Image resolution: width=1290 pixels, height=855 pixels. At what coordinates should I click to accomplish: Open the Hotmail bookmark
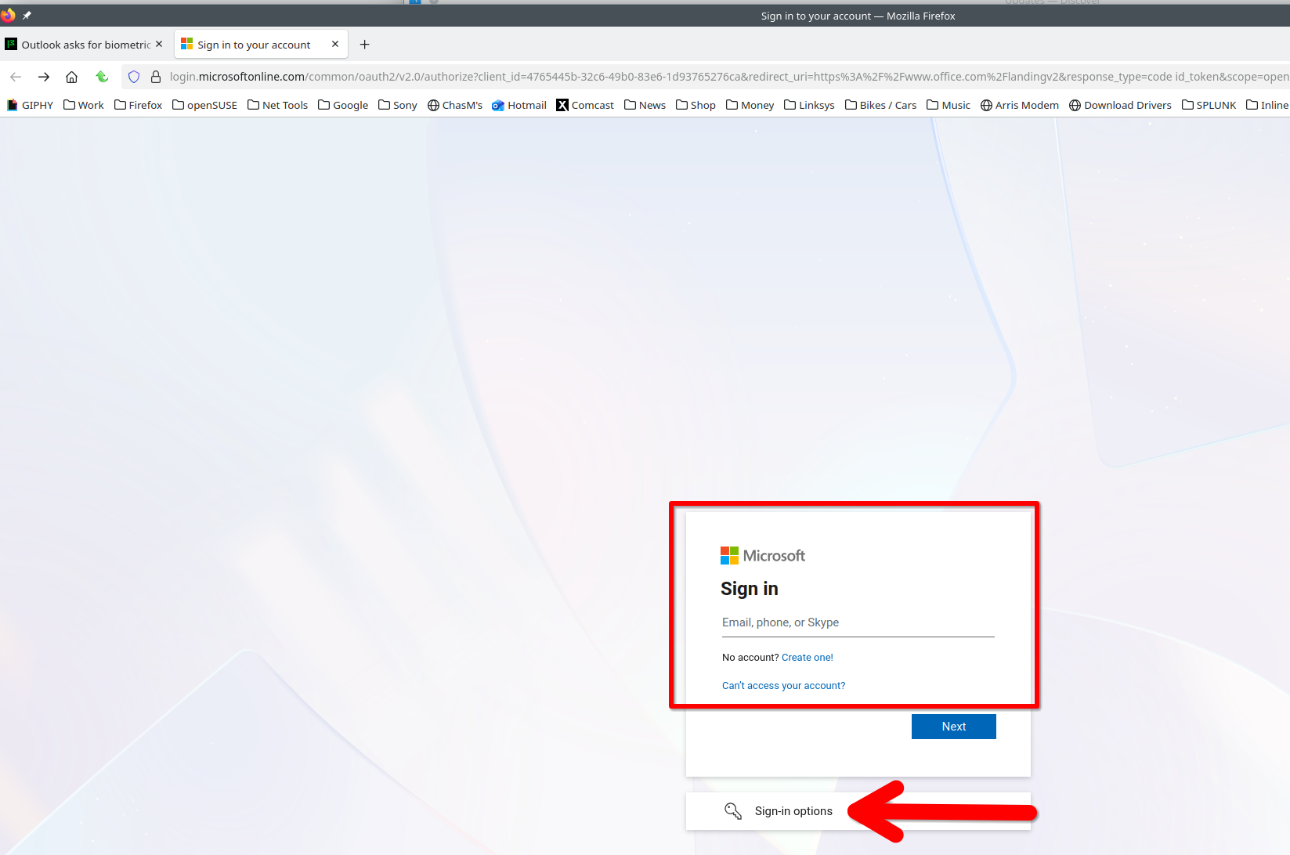point(519,105)
